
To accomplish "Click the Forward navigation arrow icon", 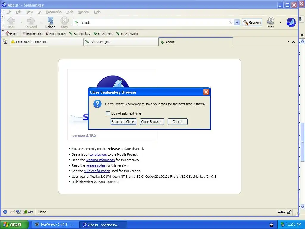I will tap(31, 21).
